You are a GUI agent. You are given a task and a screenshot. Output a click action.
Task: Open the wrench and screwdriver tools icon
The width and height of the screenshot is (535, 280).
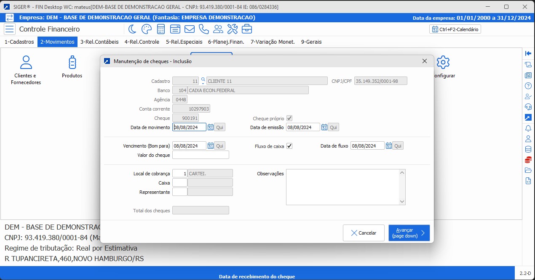click(x=233, y=29)
